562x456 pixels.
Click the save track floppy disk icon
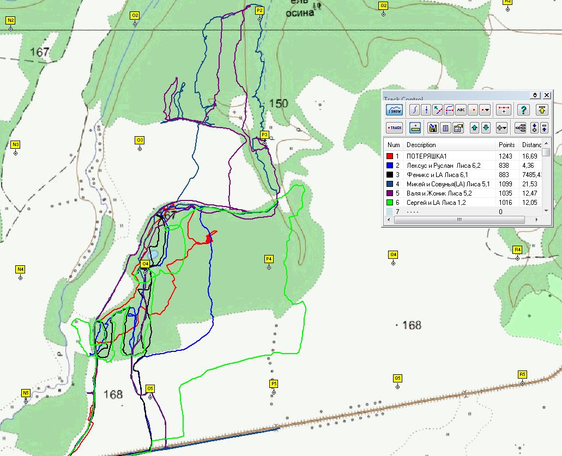(x=433, y=127)
